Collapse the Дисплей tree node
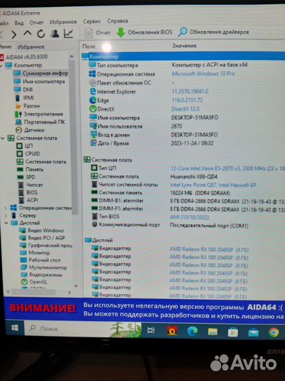The height and width of the screenshot is (381, 285). pyautogui.click(x=6, y=223)
